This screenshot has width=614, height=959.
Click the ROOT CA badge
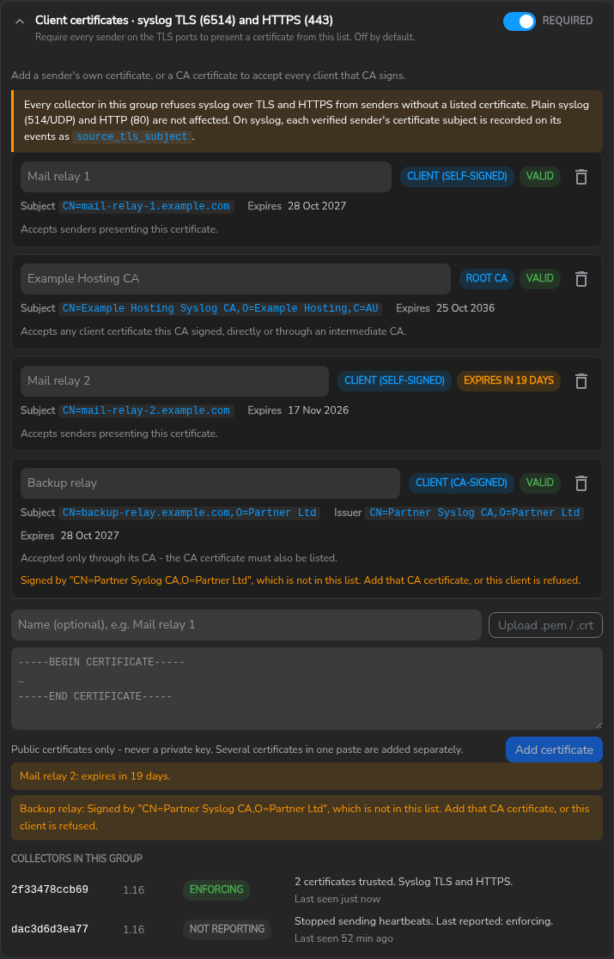coord(487,278)
